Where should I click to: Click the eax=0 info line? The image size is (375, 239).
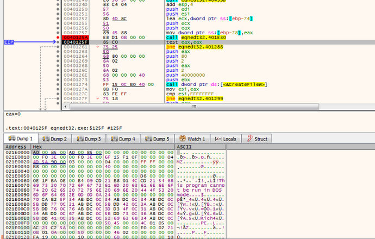pos(13,114)
